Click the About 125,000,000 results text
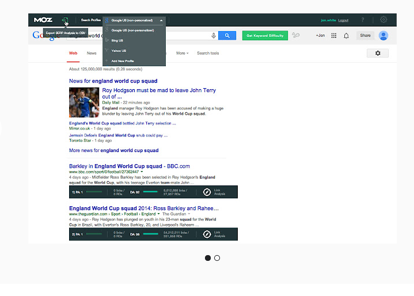The image size is (414, 296). (x=105, y=69)
